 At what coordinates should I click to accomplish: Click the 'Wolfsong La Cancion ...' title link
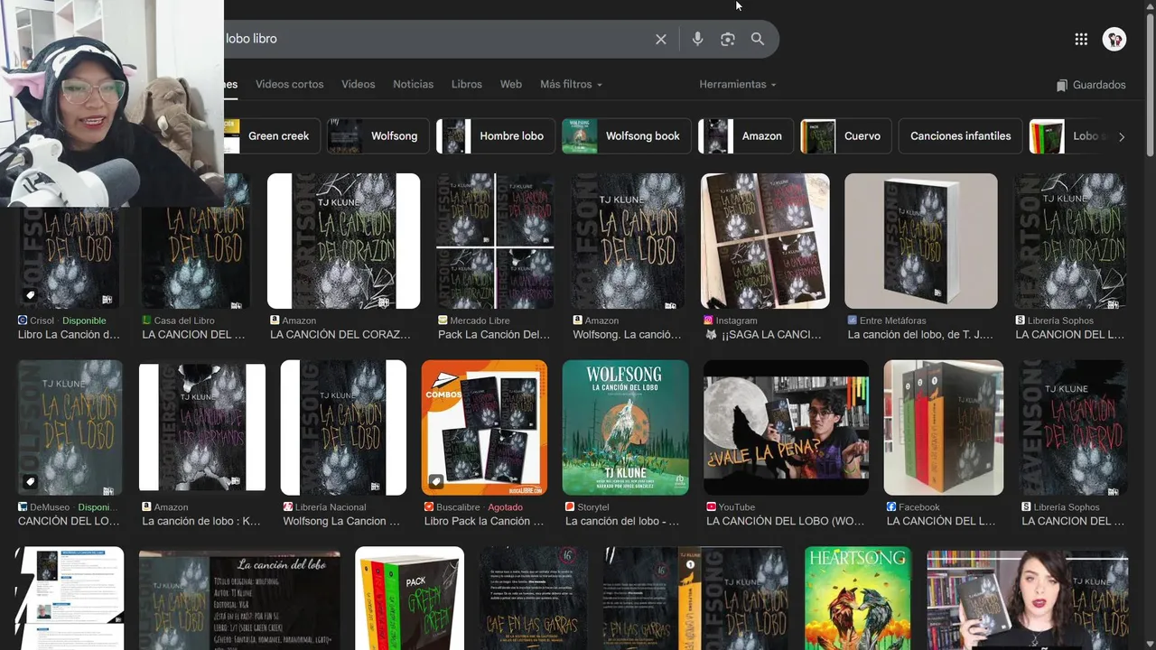point(341,521)
